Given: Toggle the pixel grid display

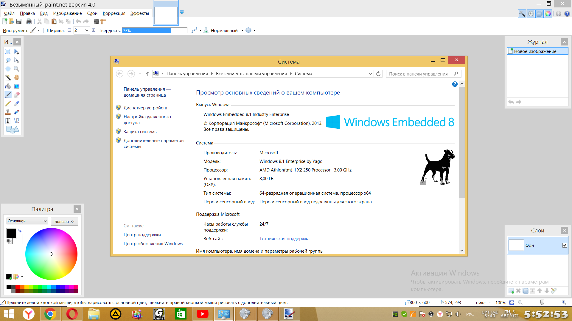Looking at the screenshot, I should [x=96, y=21].
